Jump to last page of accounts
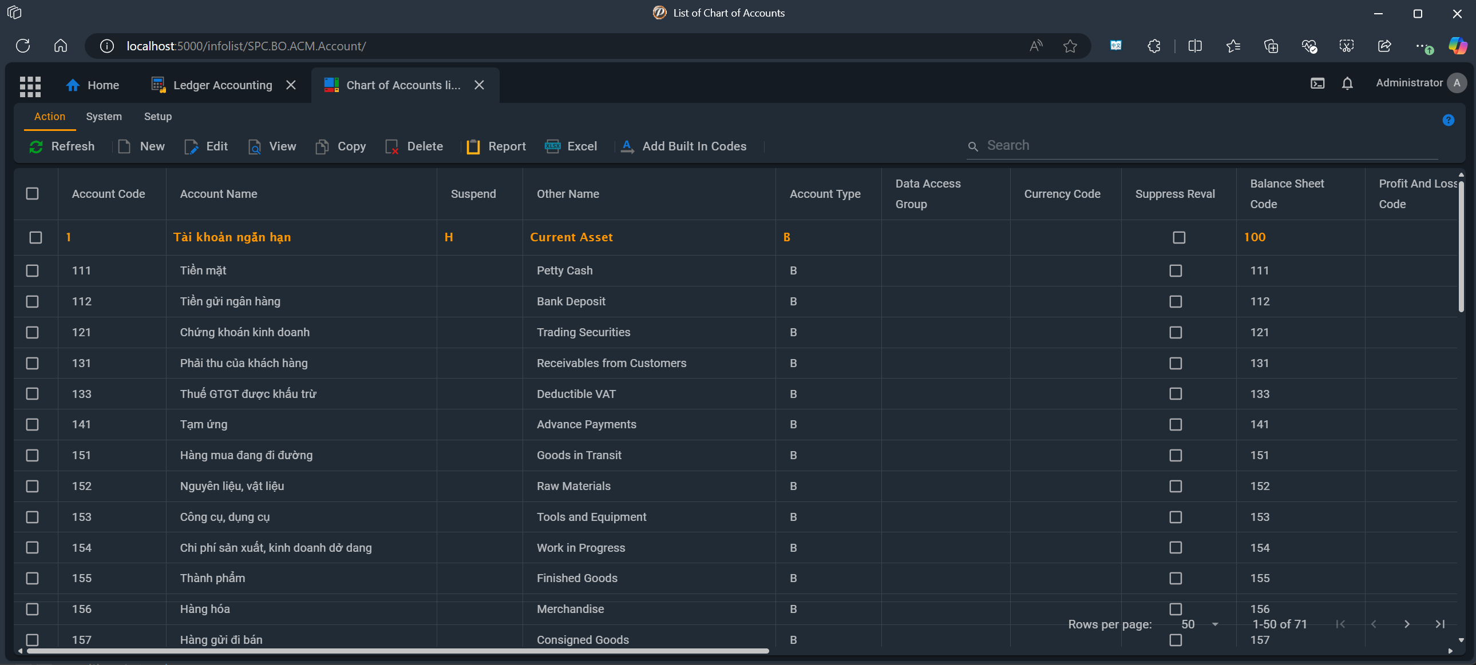This screenshot has height=665, width=1476. coord(1440,624)
